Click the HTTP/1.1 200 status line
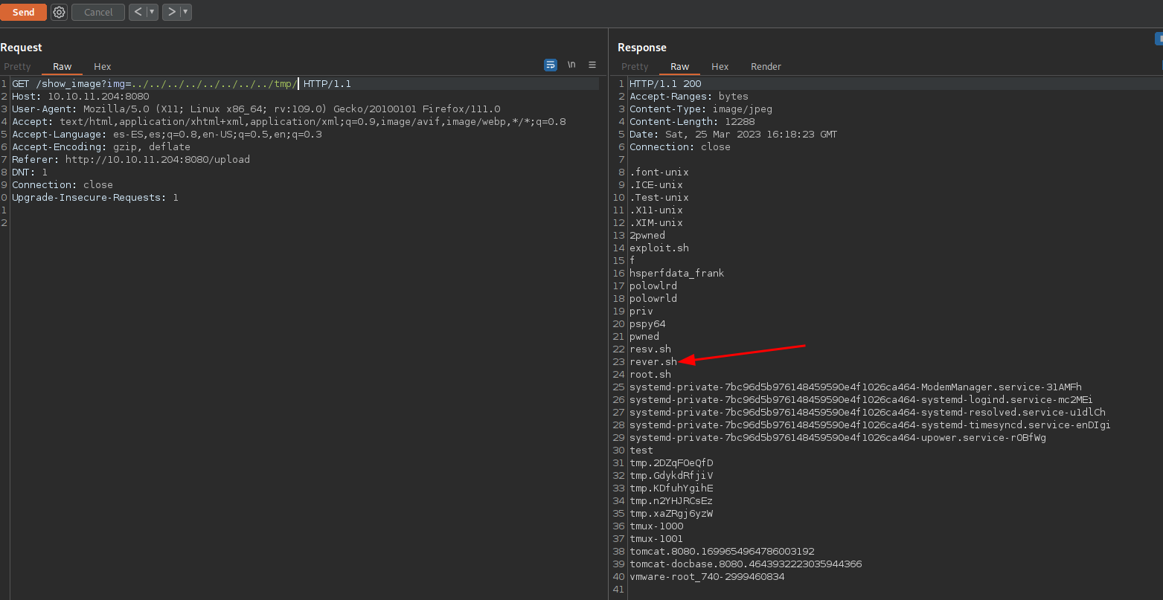The image size is (1163, 600). 665,84
